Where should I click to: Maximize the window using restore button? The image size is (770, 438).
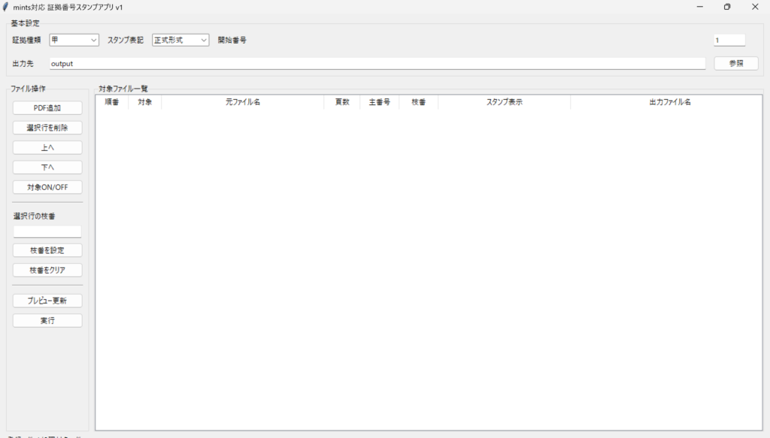727,7
